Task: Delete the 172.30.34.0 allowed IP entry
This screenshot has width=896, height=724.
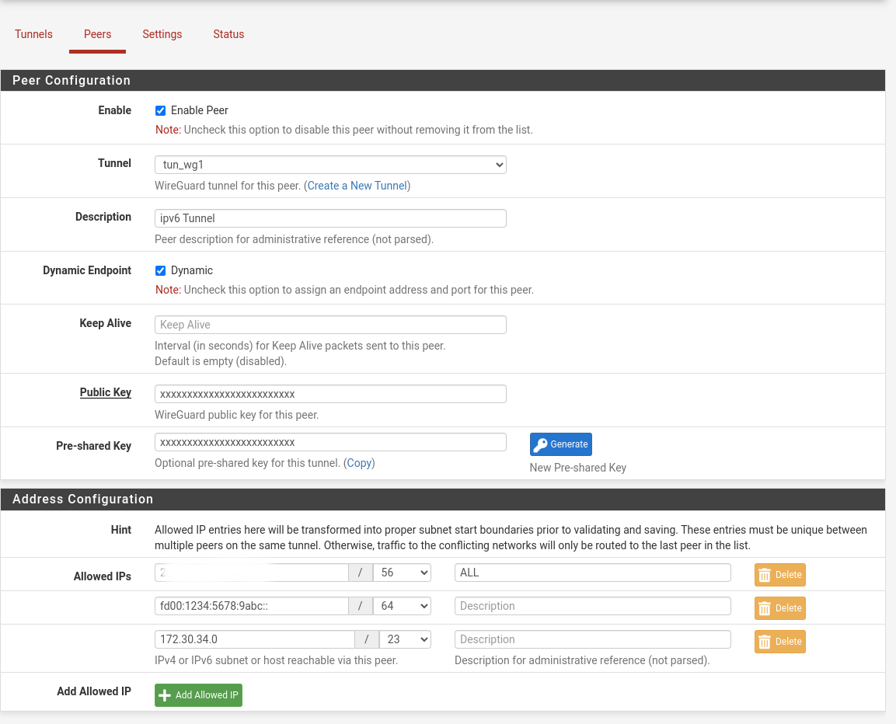Action: coord(779,641)
